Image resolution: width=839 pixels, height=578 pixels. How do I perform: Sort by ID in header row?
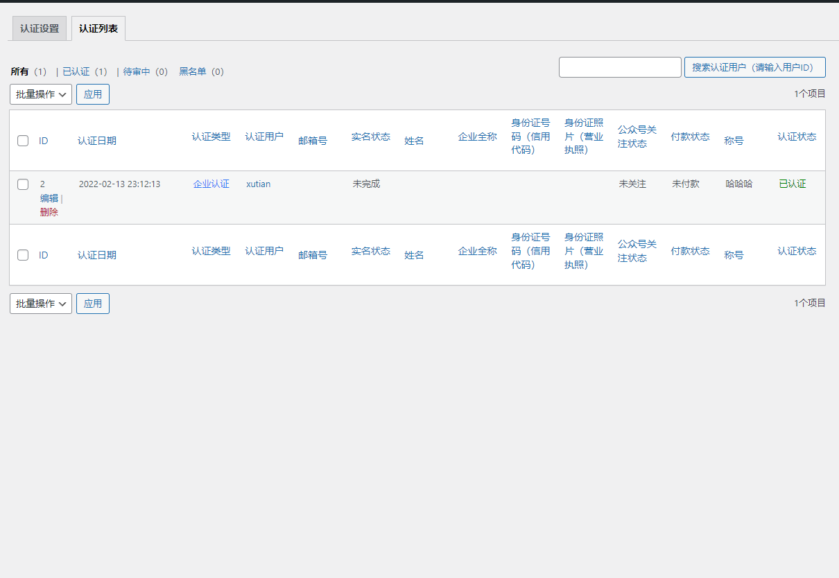point(44,141)
